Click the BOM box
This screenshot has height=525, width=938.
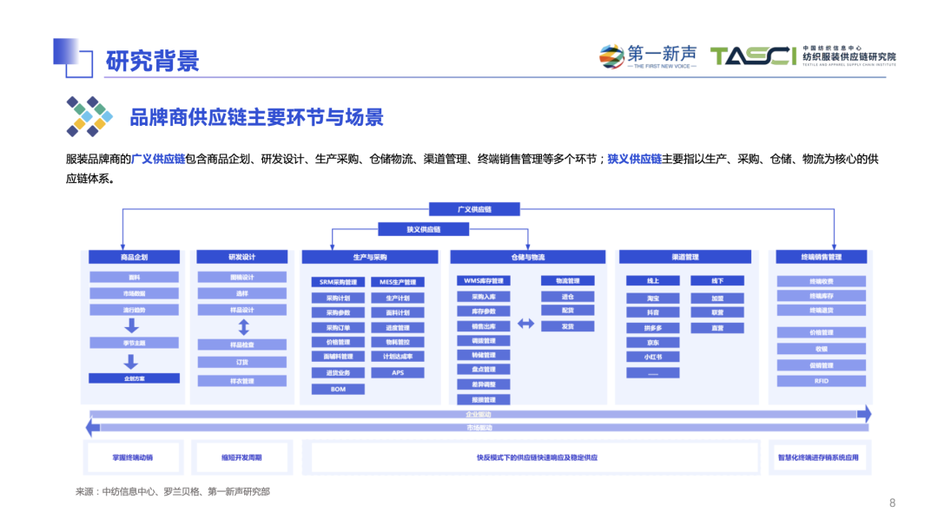pyautogui.click(x=338, y=390)
